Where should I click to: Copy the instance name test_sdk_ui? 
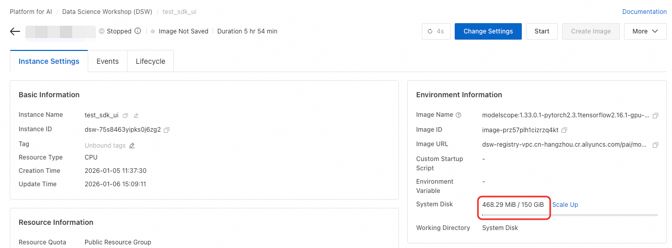[x=125, y=115]
